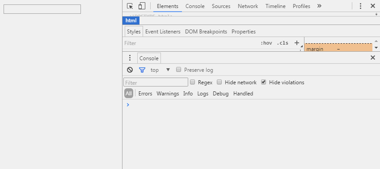The width and height of the screenshot is (380, 169).
Task: Focus the Styles filter field
Action: click(190, 43)
